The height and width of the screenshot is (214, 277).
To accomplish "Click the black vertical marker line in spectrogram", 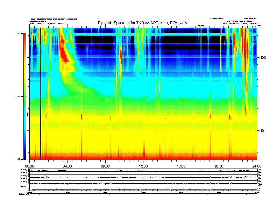I will coord(41,94).
